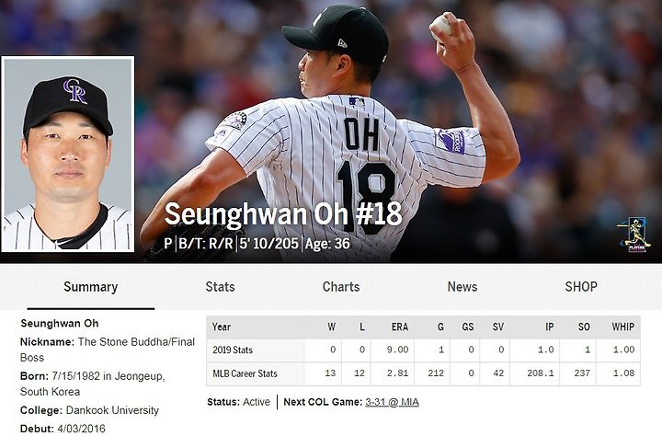
Task: Click the Year column header
Action: click(222, 327)
